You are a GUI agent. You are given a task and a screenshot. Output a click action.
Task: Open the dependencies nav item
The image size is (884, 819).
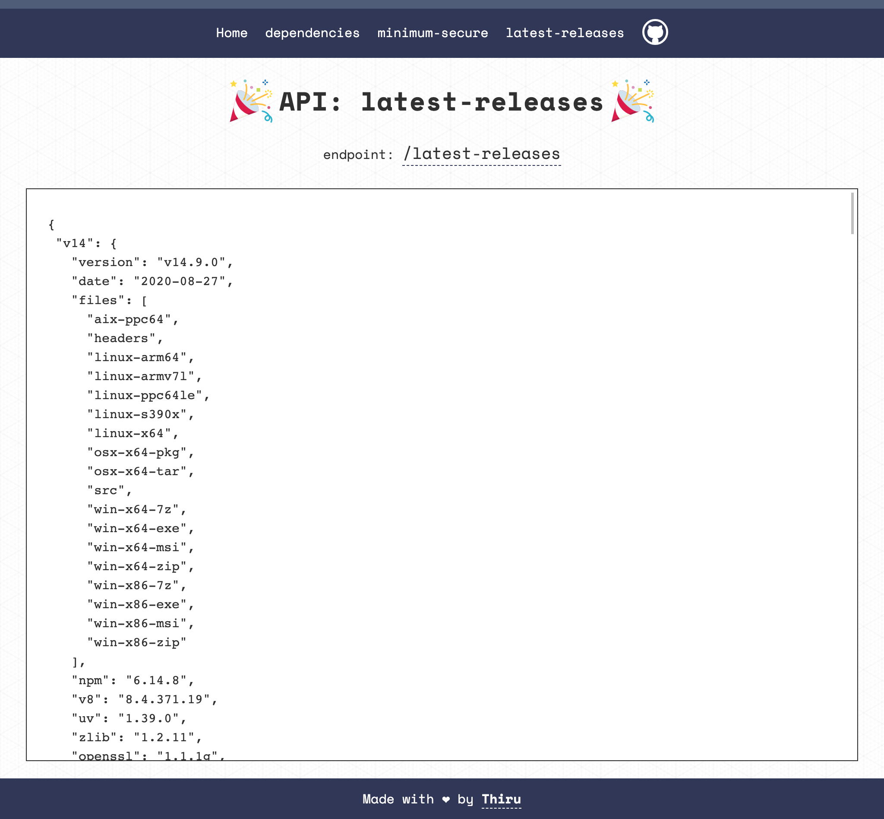click(x=312, y=33)
